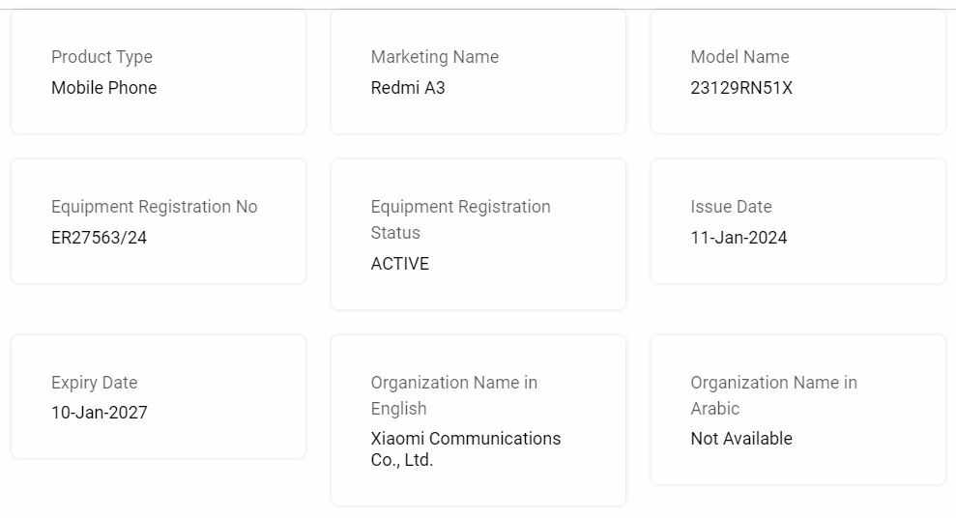The width and height of the screenshot is (956, 518).
Task: Click the word Arabic in the organization label
Action: (x=714, y=409)
